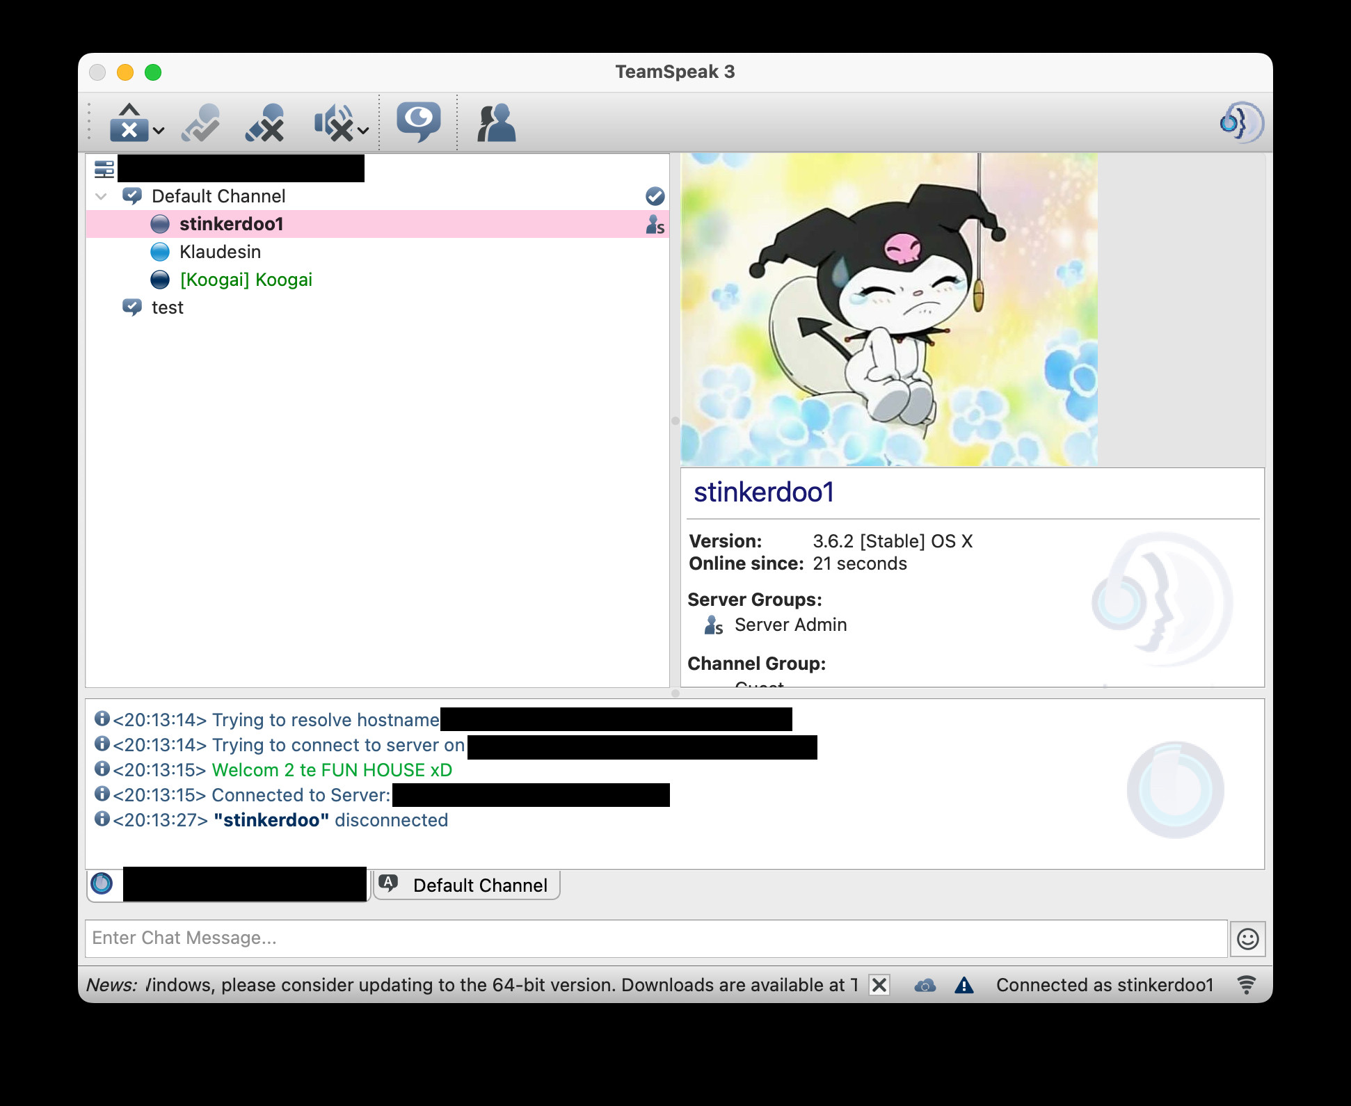Image resolution: width=1351 pixels, height=1106 pixels.
Task: Click the cloud sync status icon
Action: click(x=925, y=985)
